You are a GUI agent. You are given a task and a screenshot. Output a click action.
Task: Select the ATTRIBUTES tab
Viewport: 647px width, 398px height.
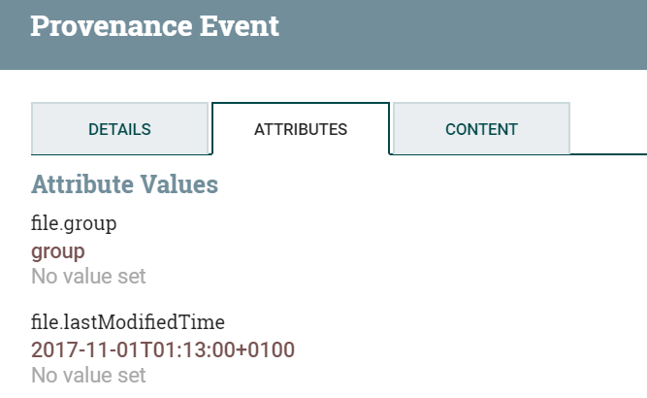coord(301,129)
